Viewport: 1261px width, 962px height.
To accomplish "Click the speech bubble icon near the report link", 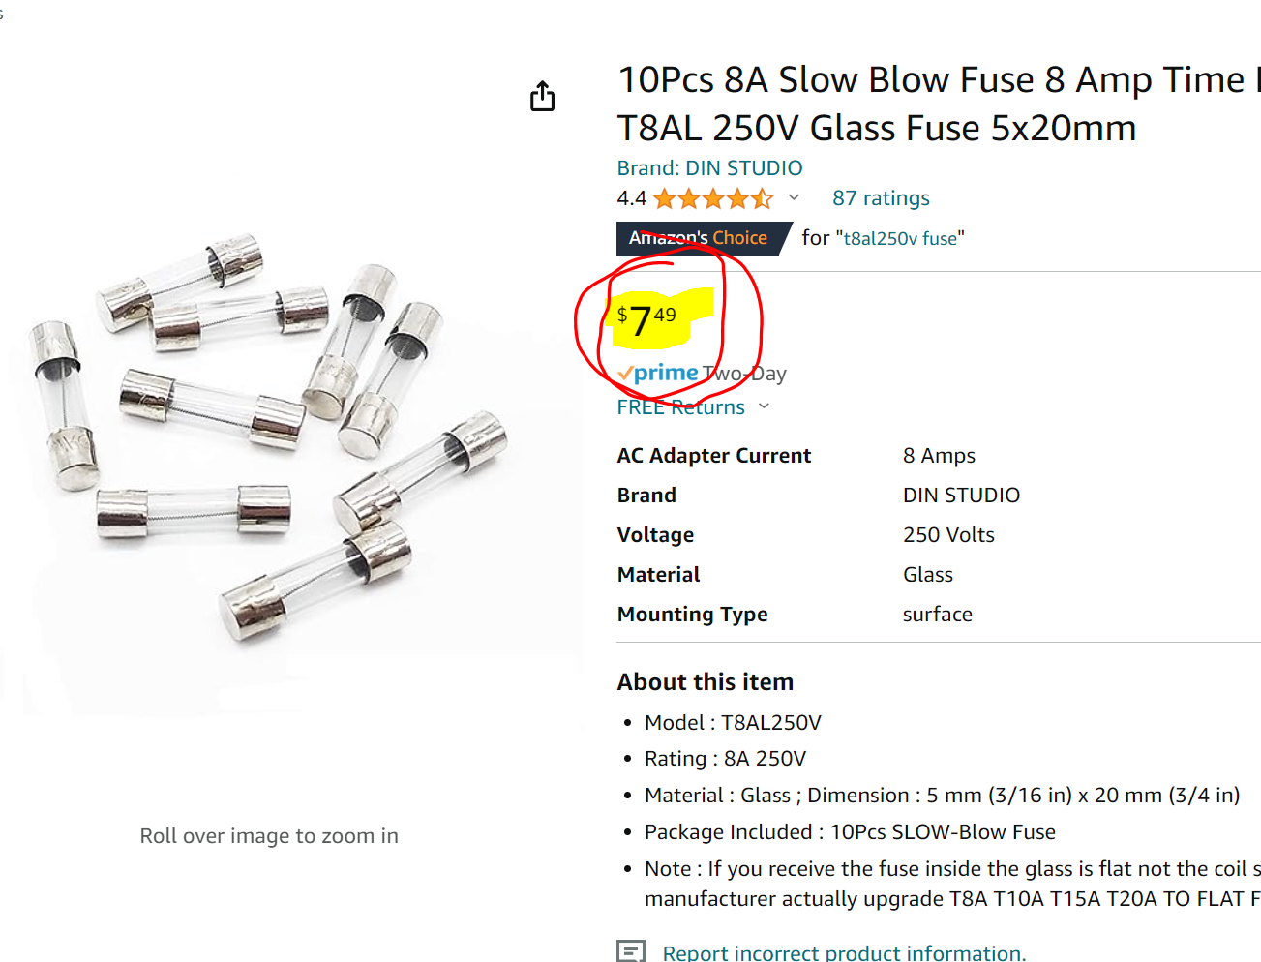I will (x=630, y=951).
